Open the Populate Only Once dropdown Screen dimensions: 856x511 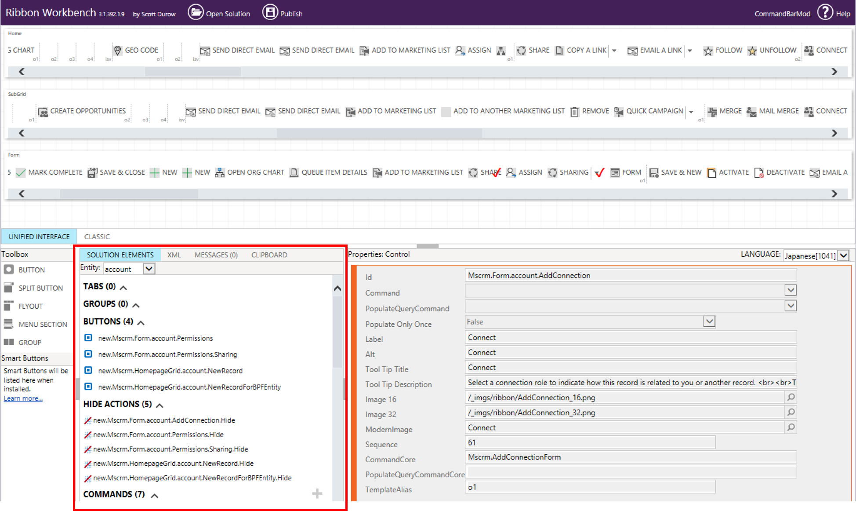pyautogui.click(x=709, y=321)
